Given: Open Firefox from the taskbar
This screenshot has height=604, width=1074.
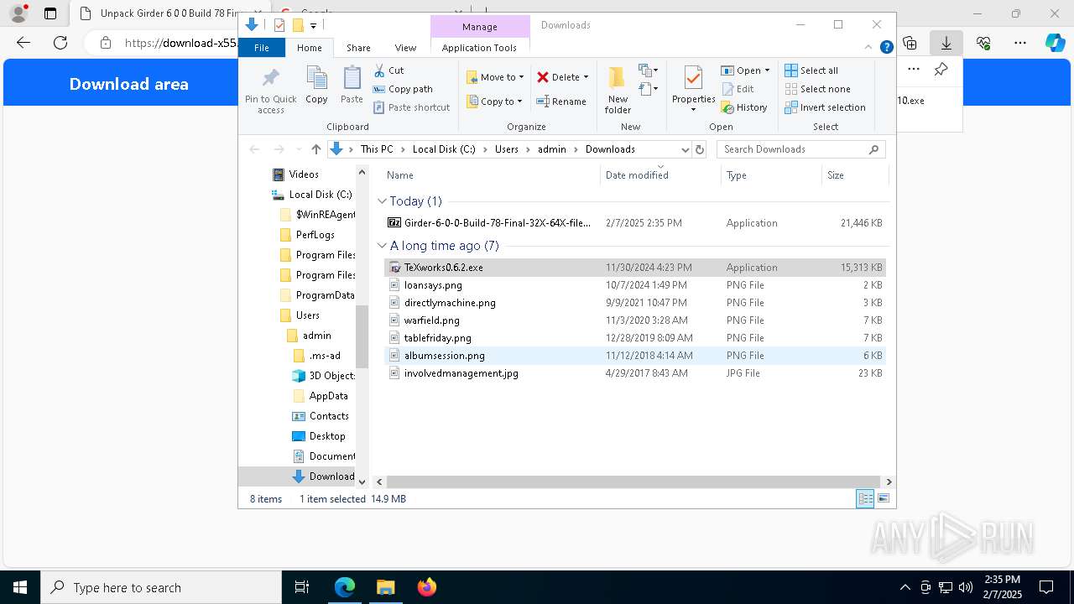Looking at the screenshot, I should (x=426, y=587).
